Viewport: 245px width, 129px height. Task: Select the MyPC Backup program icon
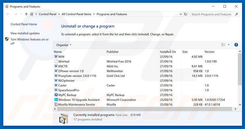coord(56,95)
